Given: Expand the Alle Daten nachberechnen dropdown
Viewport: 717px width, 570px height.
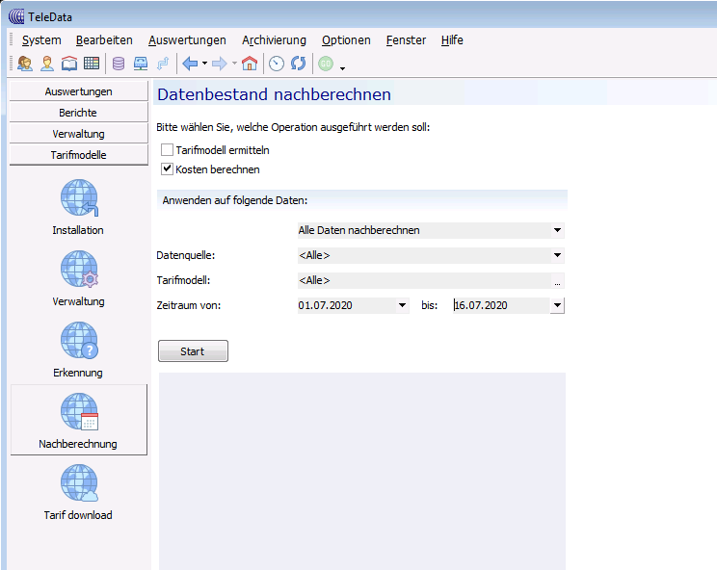Looking at the screenshot, I should tap(557, 230).
